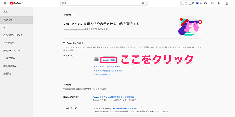Click the 設定 sidebar heading
Image resolution: width=235 pixels, height=117 pixels.
(6, 11)
